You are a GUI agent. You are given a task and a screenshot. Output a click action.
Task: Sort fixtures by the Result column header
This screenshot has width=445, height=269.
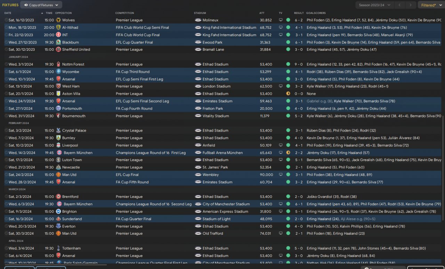coord(299,13)
